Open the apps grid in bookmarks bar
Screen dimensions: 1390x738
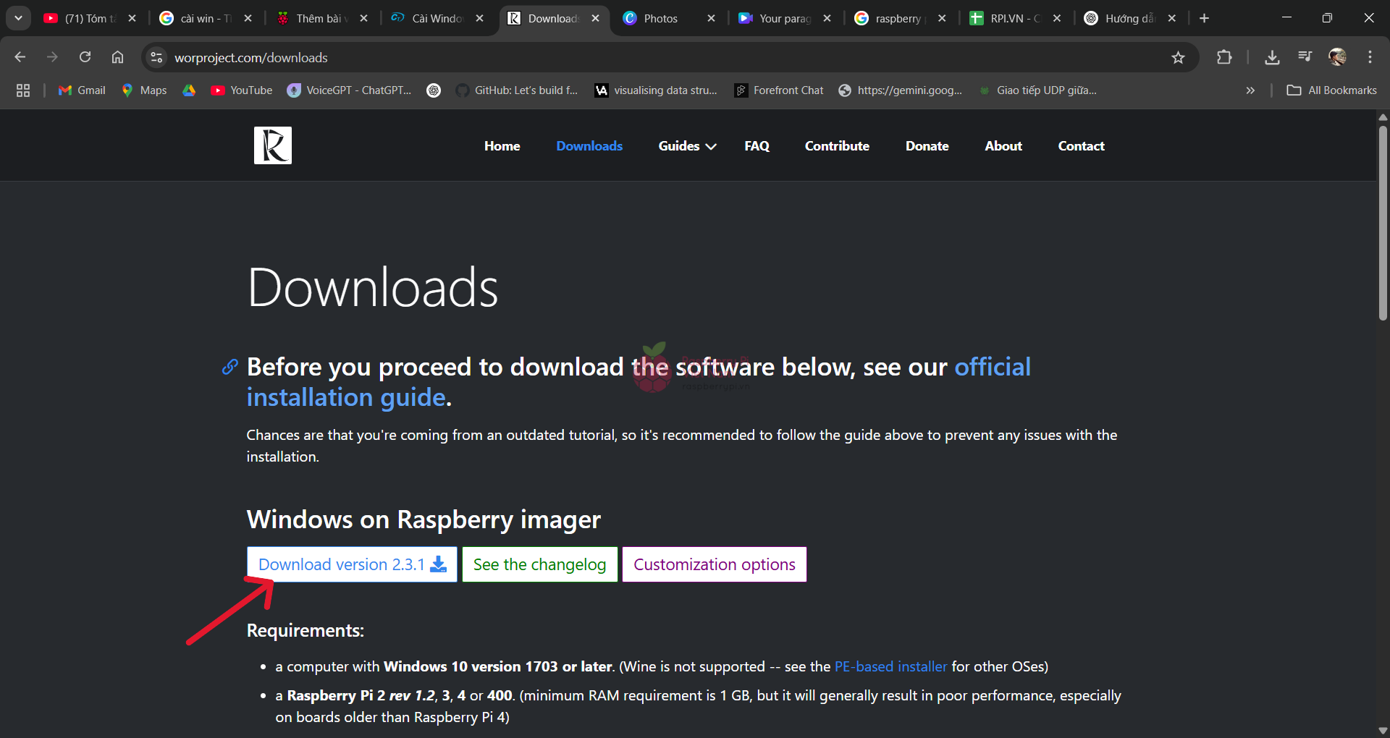point(23,90)
